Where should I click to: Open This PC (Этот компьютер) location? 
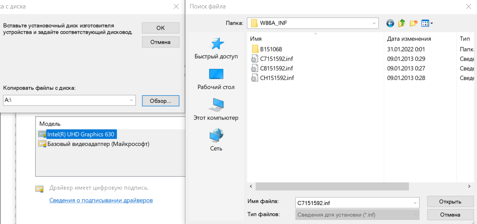[x=216, y=109]
